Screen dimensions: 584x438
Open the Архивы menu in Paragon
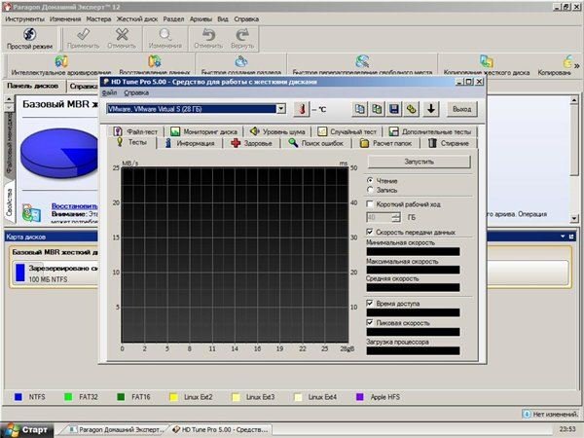pyautogui.click(x=201, y=19)
